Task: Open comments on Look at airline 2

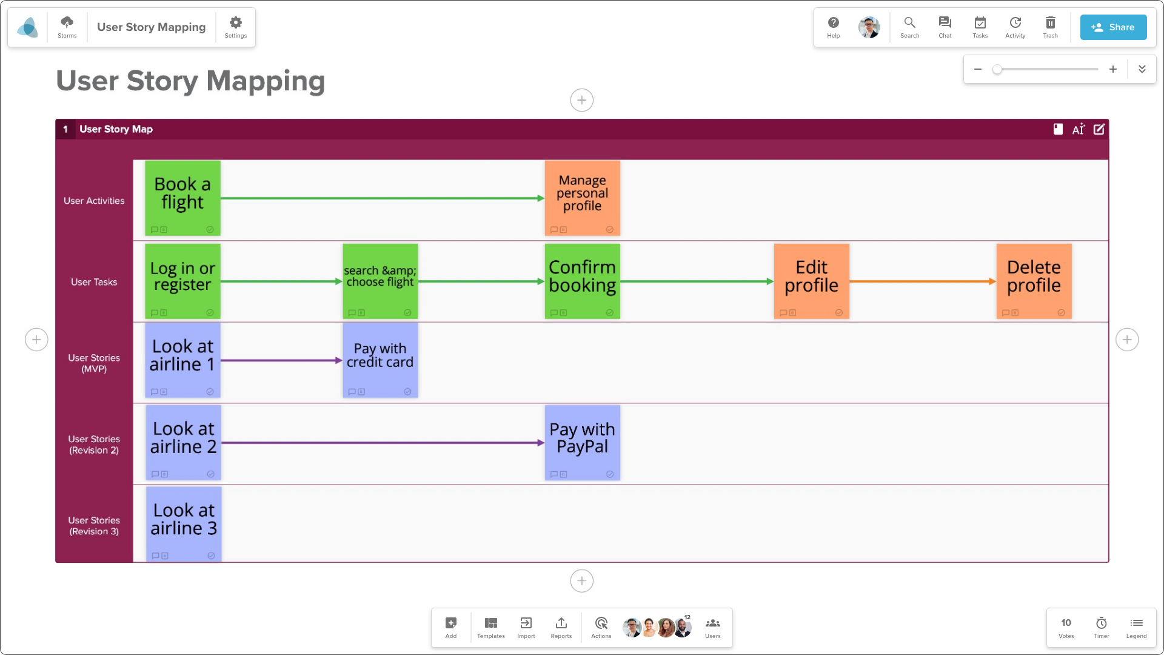Action: [155, 474]
